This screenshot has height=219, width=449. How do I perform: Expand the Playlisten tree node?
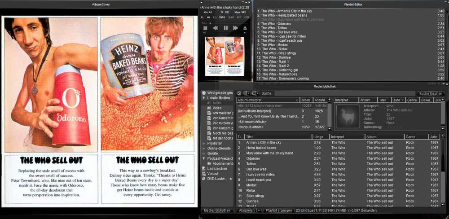point(204,143)
